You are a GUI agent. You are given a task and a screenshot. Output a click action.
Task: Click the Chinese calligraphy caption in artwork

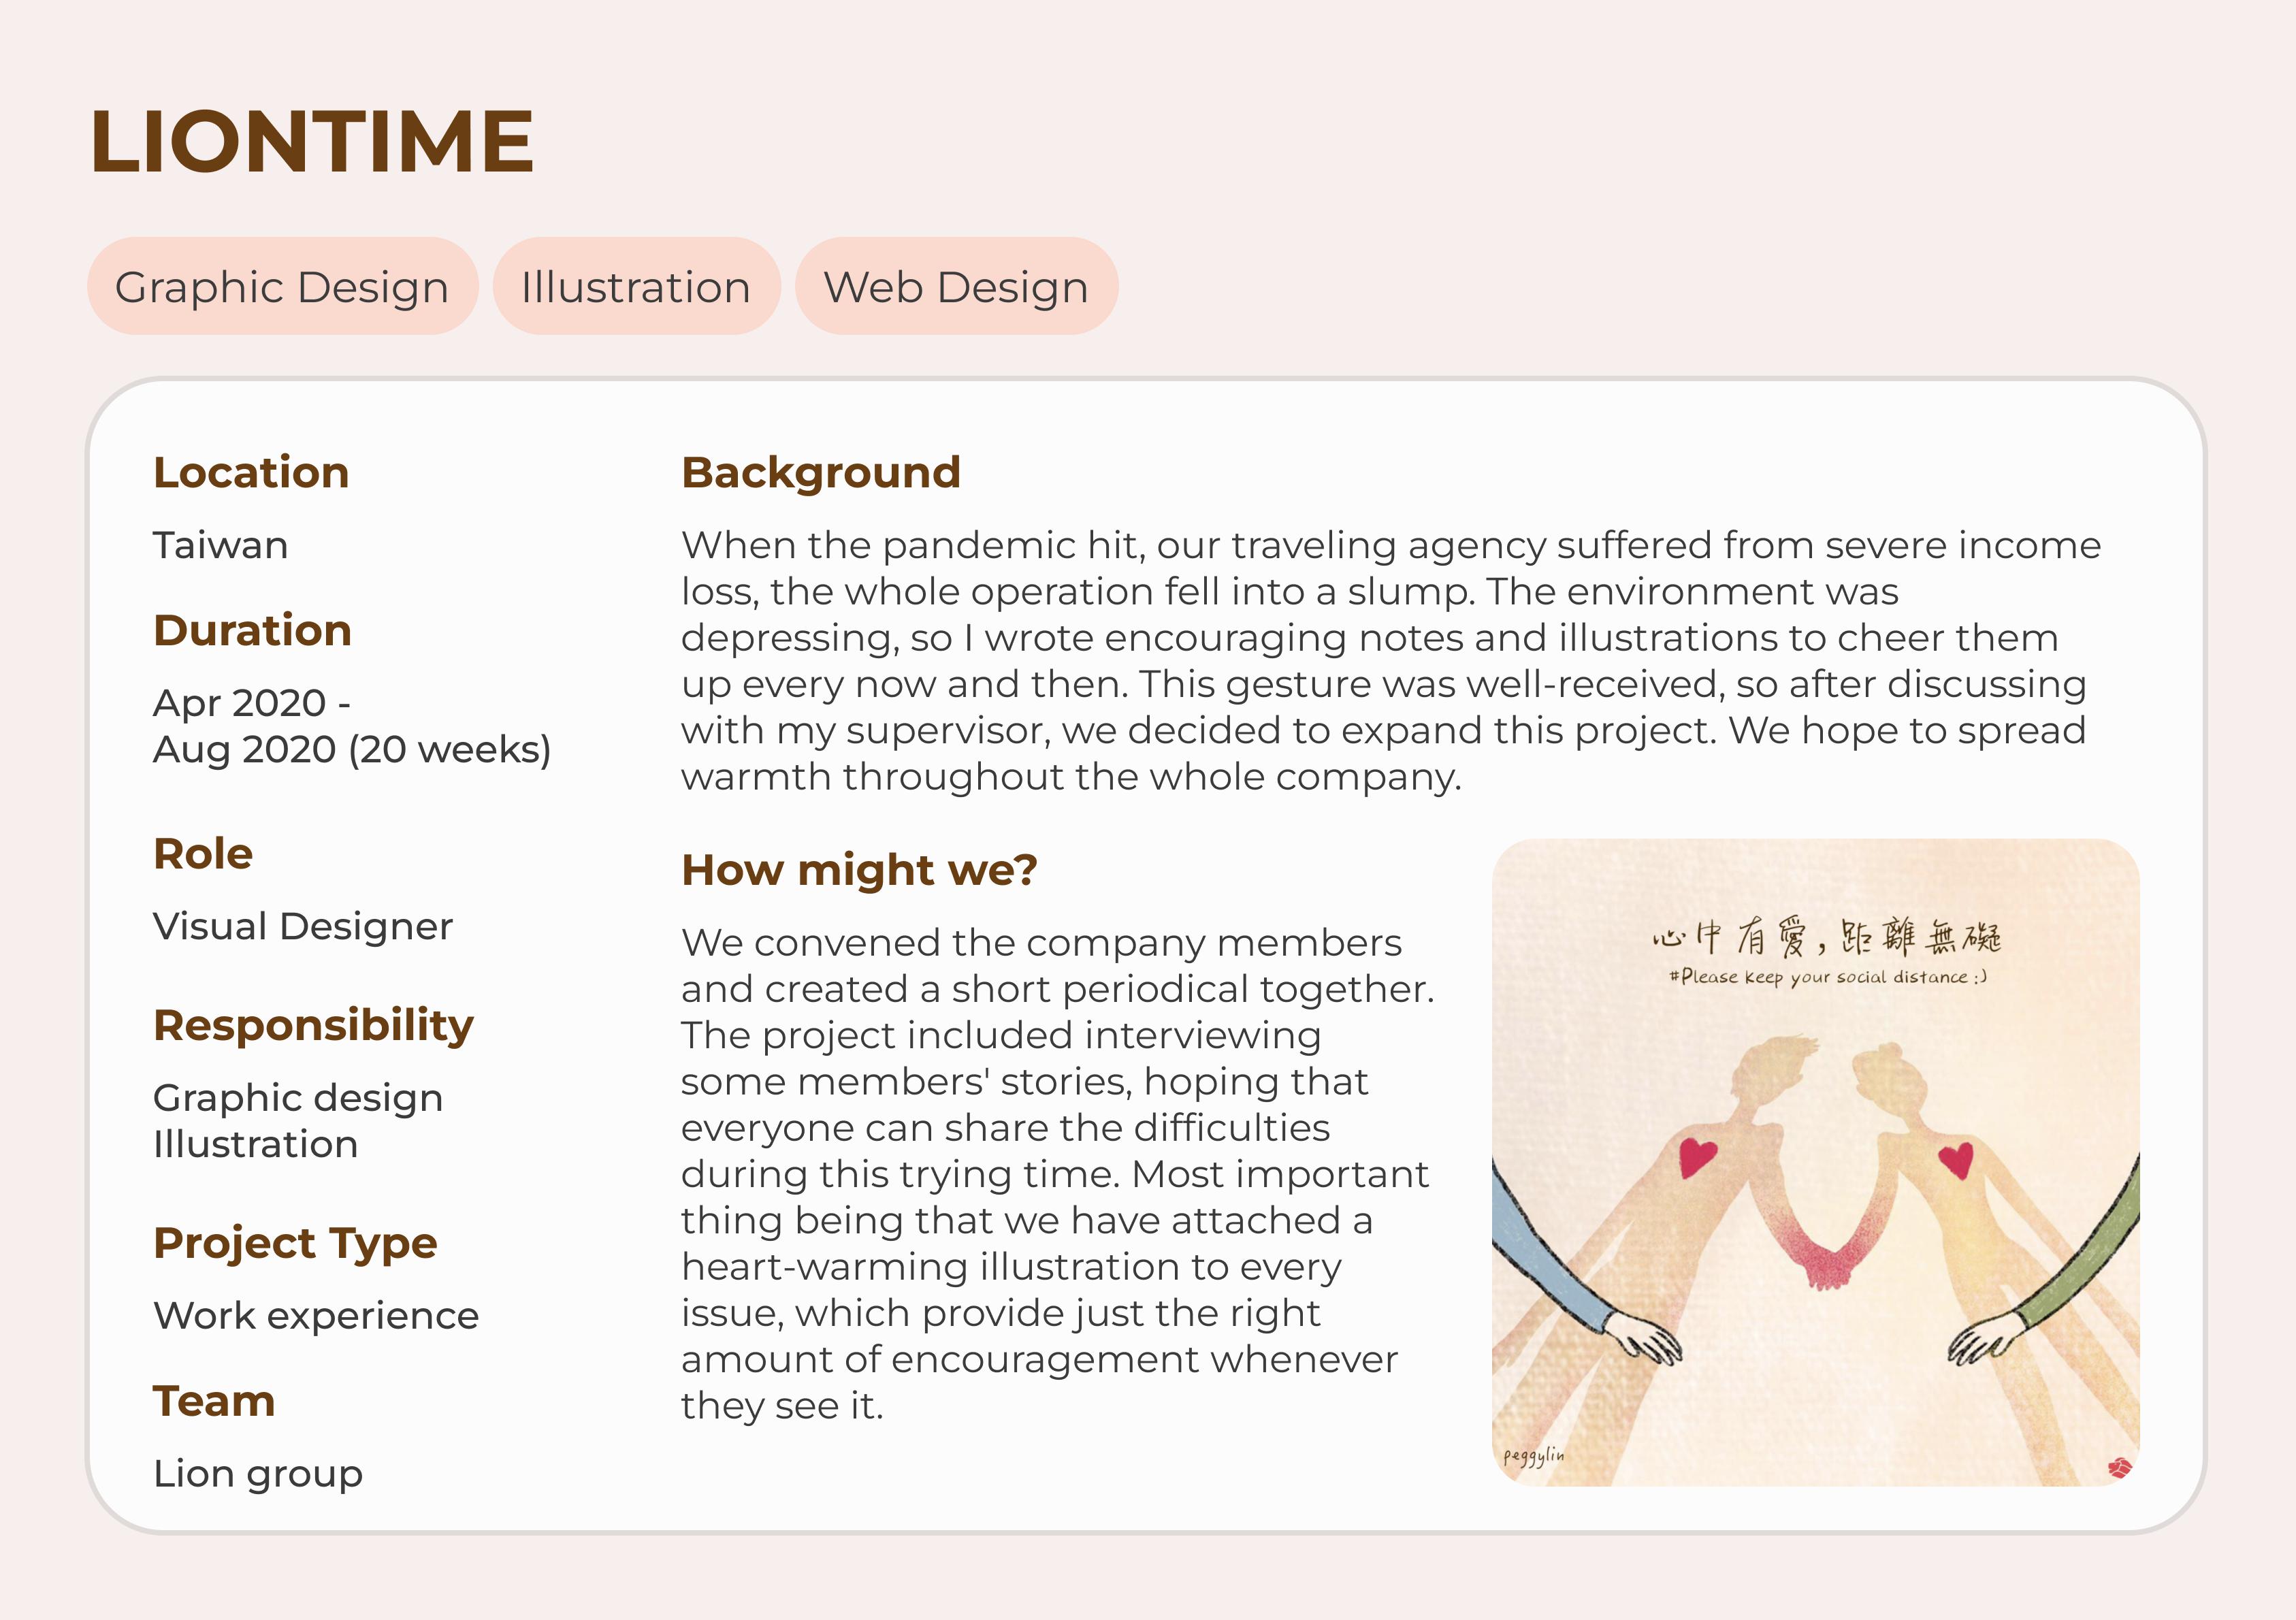1826,937
